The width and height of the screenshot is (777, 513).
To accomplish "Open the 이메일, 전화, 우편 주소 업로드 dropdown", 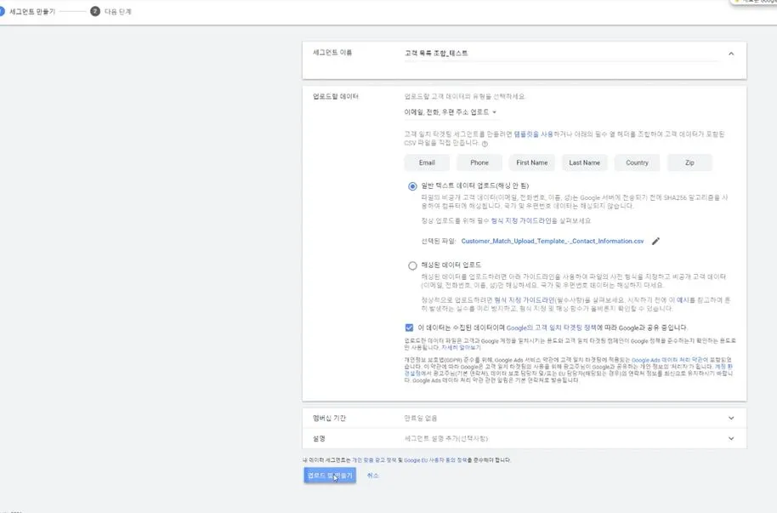I will 450,111.
